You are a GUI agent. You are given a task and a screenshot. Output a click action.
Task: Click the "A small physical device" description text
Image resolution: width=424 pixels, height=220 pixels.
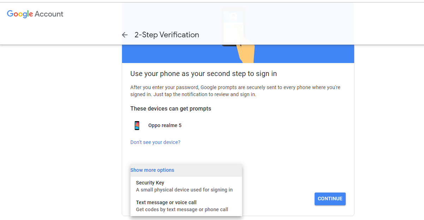coord(184,190)
